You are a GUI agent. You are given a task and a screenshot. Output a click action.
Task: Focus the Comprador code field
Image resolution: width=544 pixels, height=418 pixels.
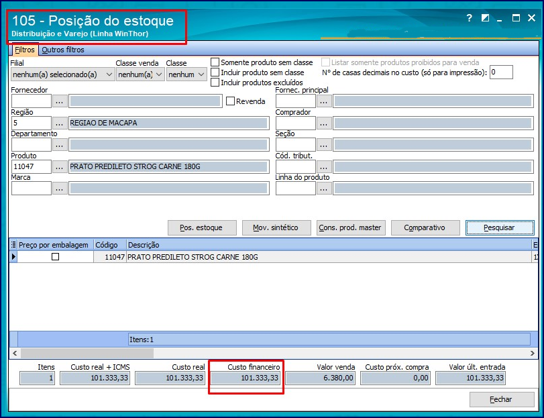[x=296, y=123]
